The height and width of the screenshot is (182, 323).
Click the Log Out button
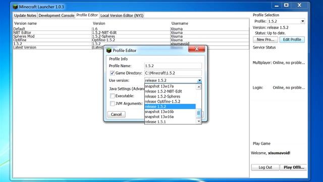point(265,167)
